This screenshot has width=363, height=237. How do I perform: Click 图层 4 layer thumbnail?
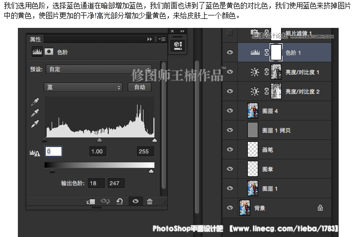click(253, 111)
